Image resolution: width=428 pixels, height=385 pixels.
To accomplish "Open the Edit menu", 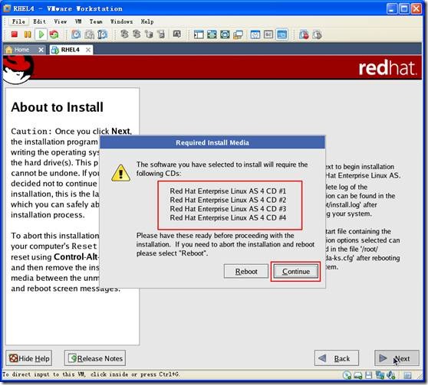I will pyautogui.click(x=40, y=21).
